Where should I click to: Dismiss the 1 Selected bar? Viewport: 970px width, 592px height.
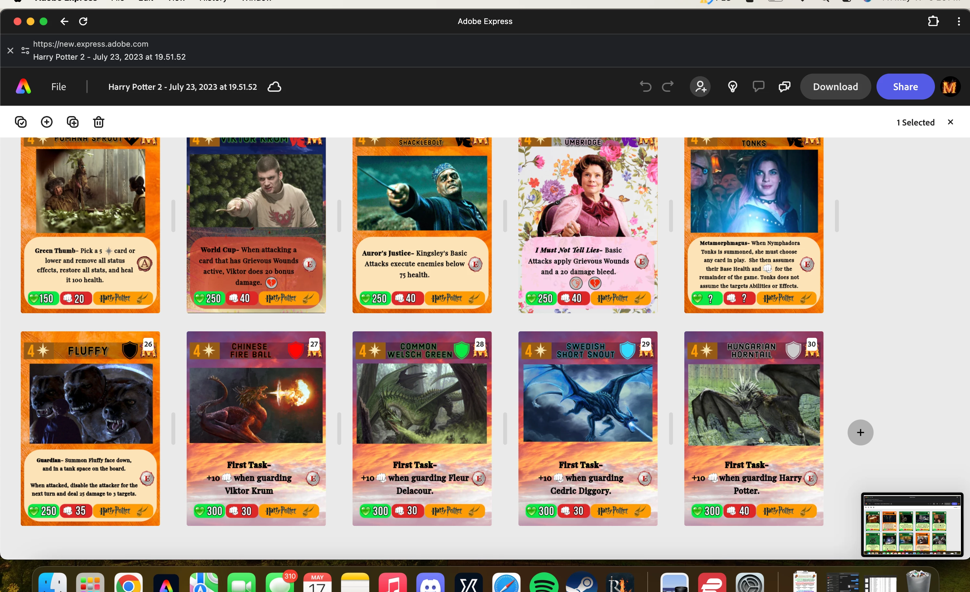[950, 122]
